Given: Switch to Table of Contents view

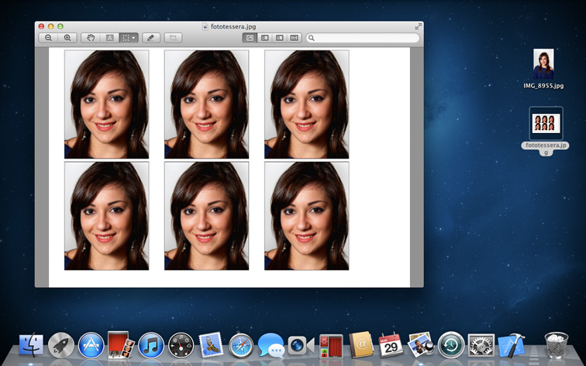Looking at the screenshot, I should (x=280, y=38).
